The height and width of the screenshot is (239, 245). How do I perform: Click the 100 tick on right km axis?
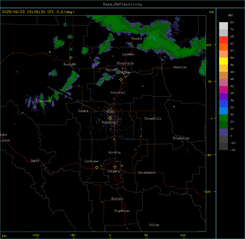pyautogui.click(x=209, y=45)
